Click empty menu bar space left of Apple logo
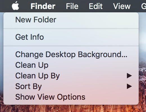This screenshot has width=146, height=112. (6, 6)
